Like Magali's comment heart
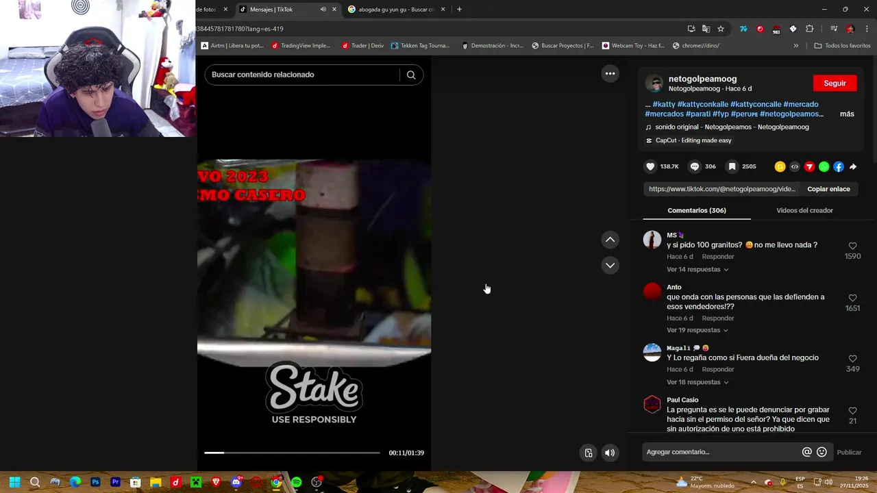The width and height of the screenshot is (877, 493). coord(852,359)
